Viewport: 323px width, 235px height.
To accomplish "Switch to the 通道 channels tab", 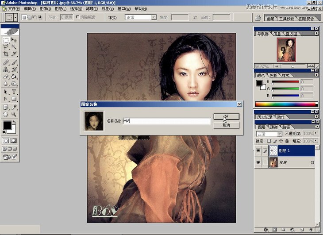I will click(274, 127).
